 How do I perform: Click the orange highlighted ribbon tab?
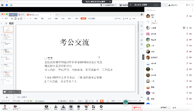point(83,19)
